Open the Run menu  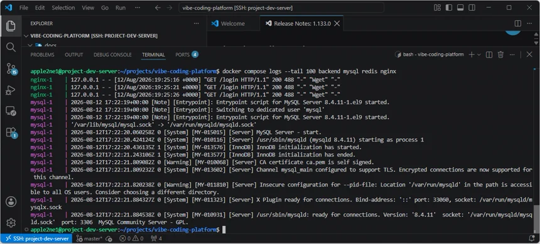tap(121, 8)
